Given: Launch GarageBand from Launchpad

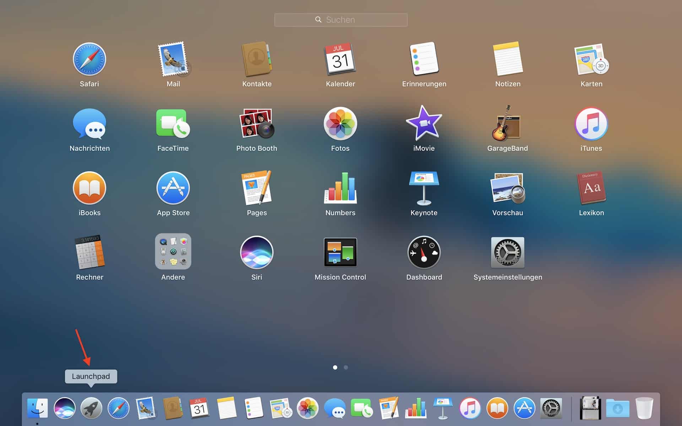Looking at the screenshot, I should pos(507,124).
